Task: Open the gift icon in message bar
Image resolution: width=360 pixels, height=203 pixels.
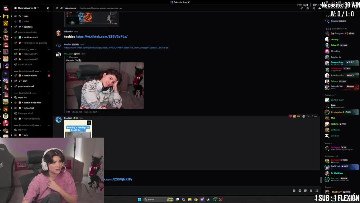Action: [x=294, y=191]
